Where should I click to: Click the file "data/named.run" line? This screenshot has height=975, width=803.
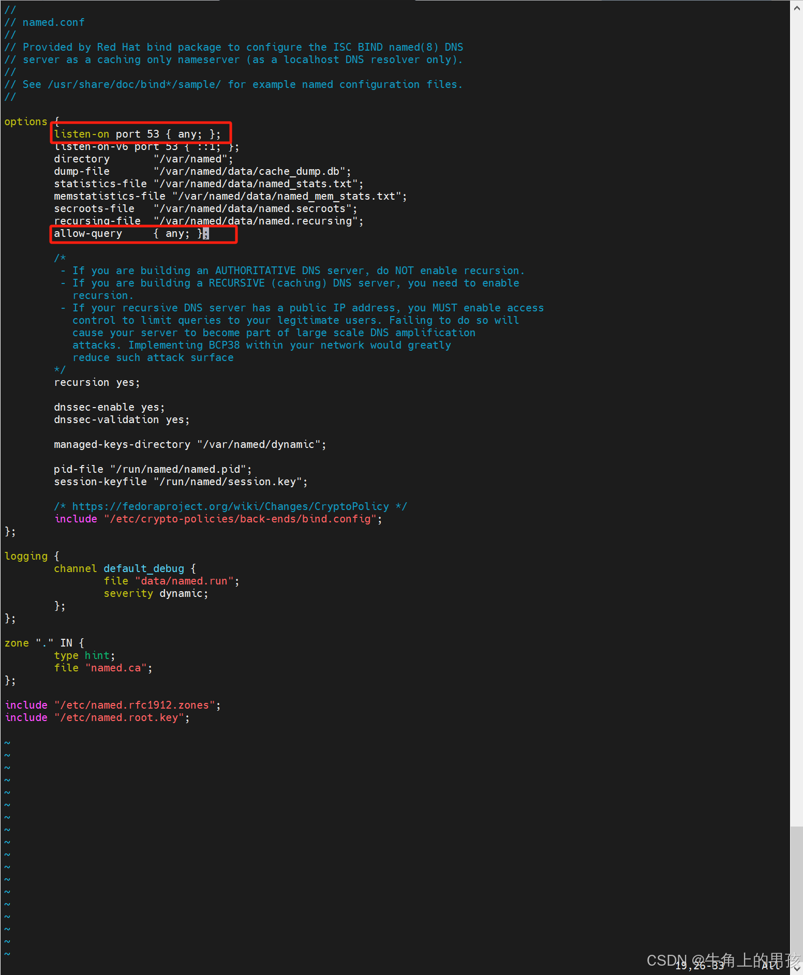click(171, 581)
